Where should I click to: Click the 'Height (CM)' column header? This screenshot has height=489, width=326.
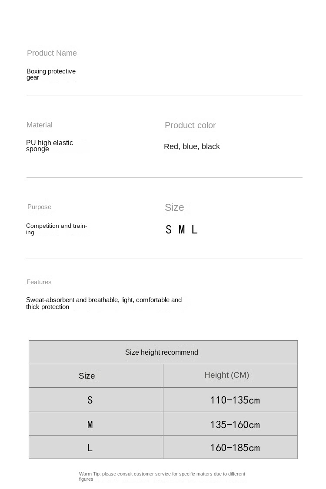pyautogui.click(x=226, y=375)
